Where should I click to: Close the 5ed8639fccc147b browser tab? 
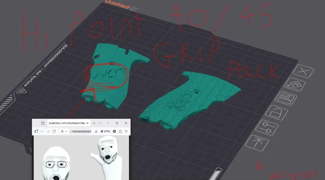pyautogui.click(x=88, y=123)
